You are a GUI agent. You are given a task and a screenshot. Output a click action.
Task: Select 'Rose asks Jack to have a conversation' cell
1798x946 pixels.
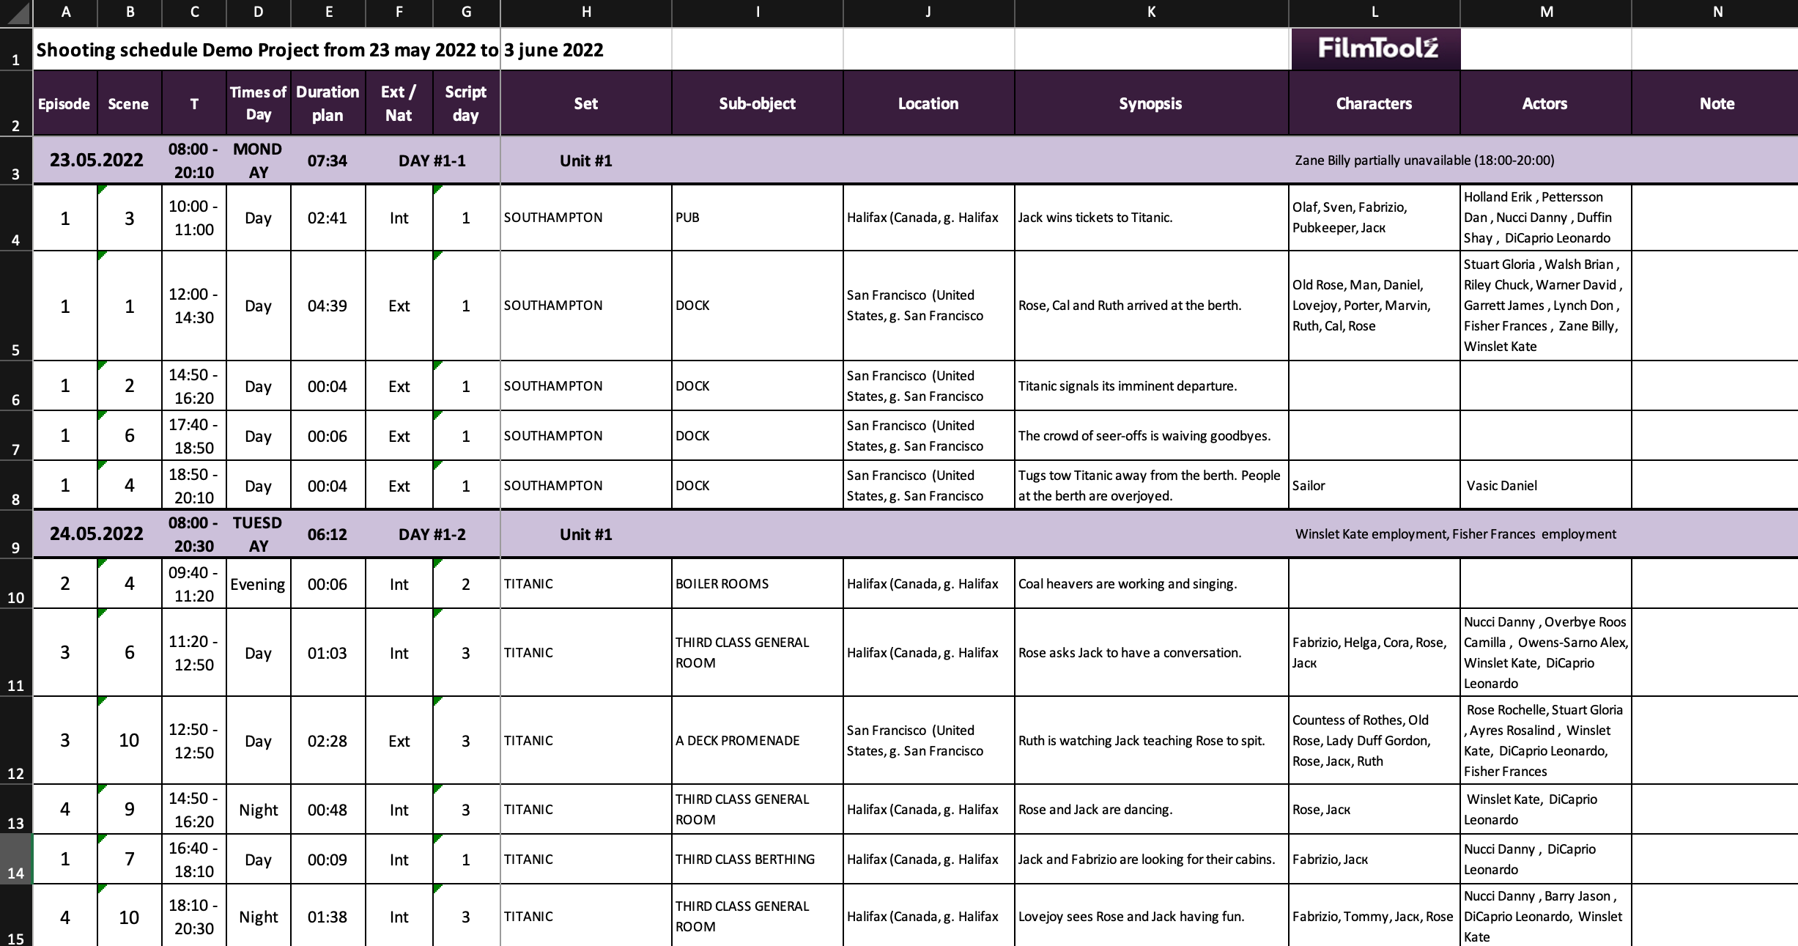[x=1151, y=652]
